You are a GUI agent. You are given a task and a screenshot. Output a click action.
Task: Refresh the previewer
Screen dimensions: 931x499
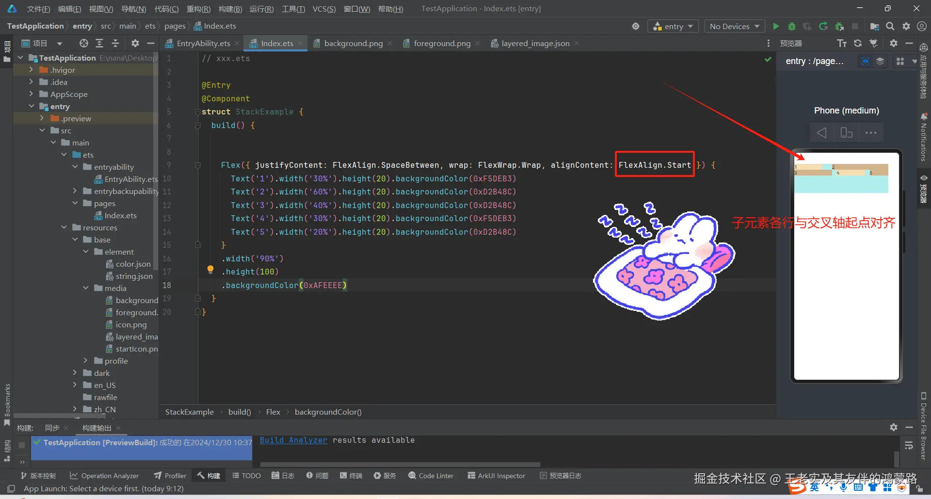858,43
